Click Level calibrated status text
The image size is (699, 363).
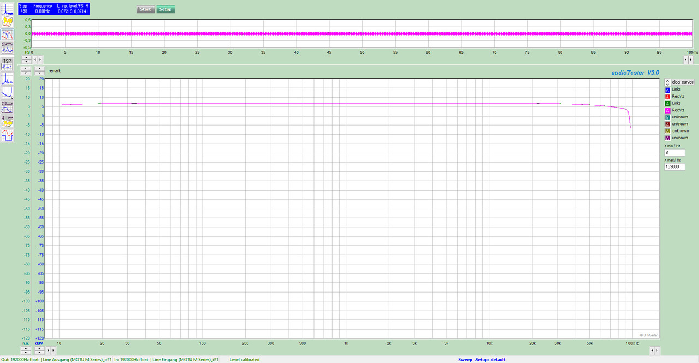(x=245, y=360)
